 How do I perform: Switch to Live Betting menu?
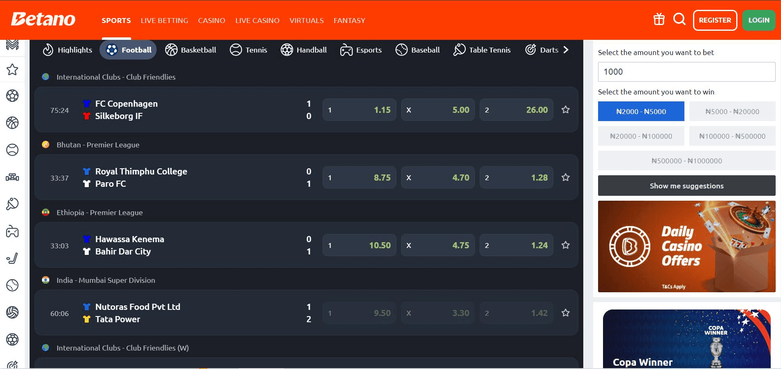click(164, 21)
